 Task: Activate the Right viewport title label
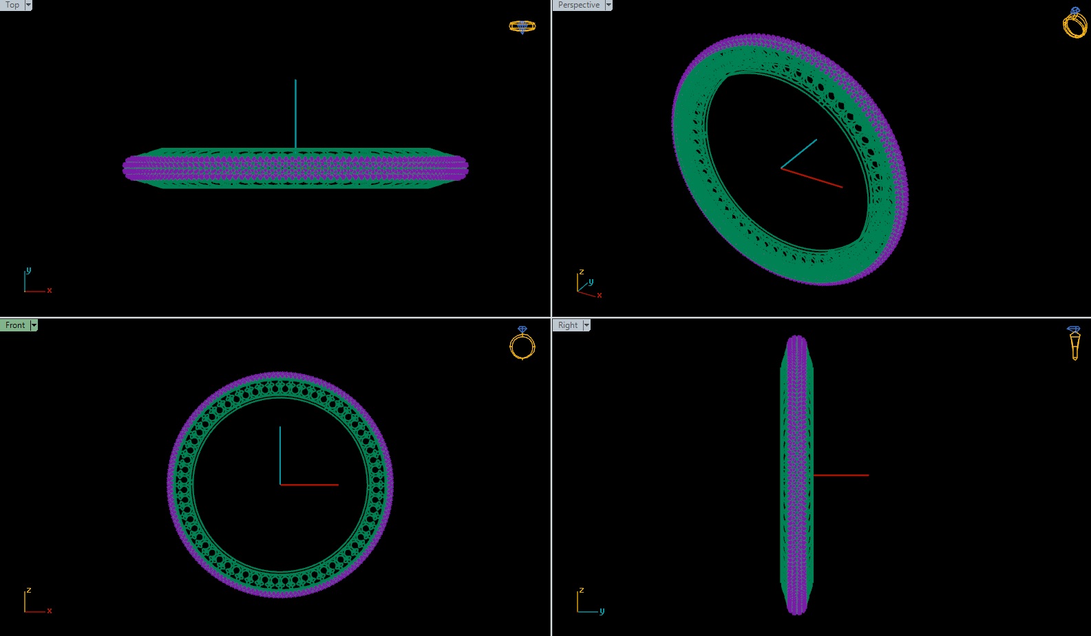[x=568, y=325]
